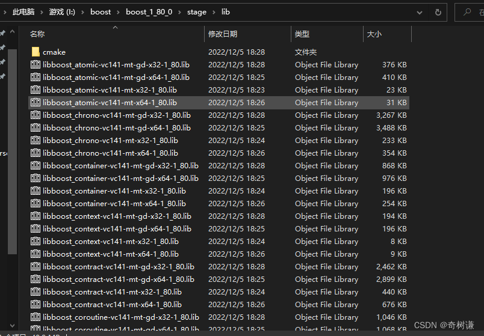Select icon of libboost_atomic-vc141-mt-x64-1_80.lib
484x336 pixels.
click(x=36, y=102)
